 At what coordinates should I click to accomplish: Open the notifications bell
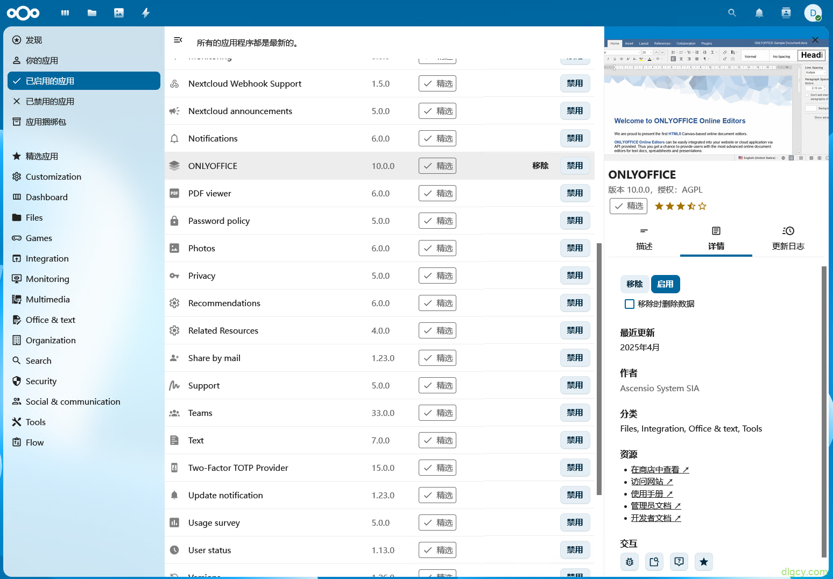759,13
